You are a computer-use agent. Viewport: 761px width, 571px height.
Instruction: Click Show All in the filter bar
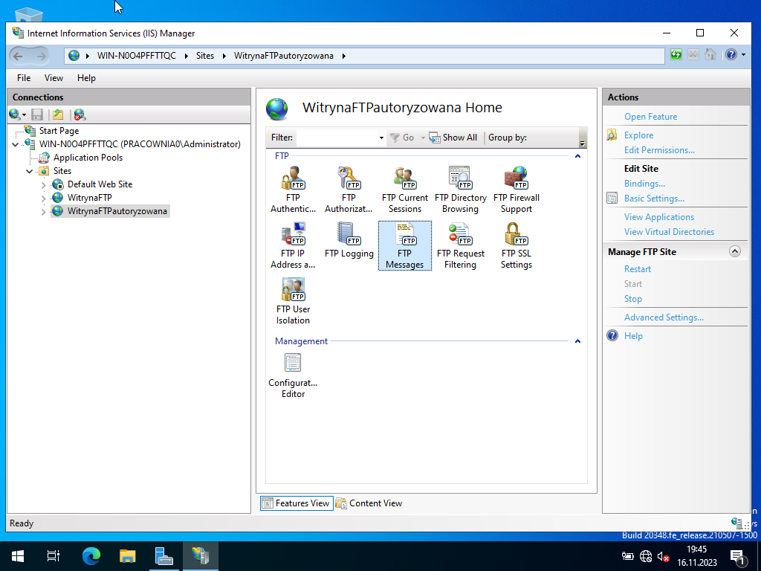pyautogui.click(x=453, y=138)
